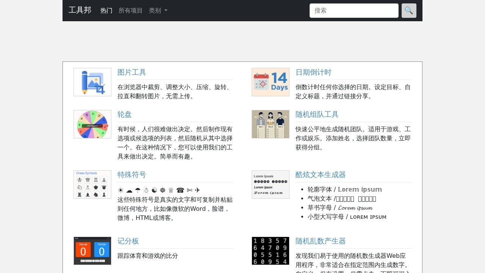Click the colorful spinning wheel image
Screen dimensions: 485x273
(x=92, y=124)
